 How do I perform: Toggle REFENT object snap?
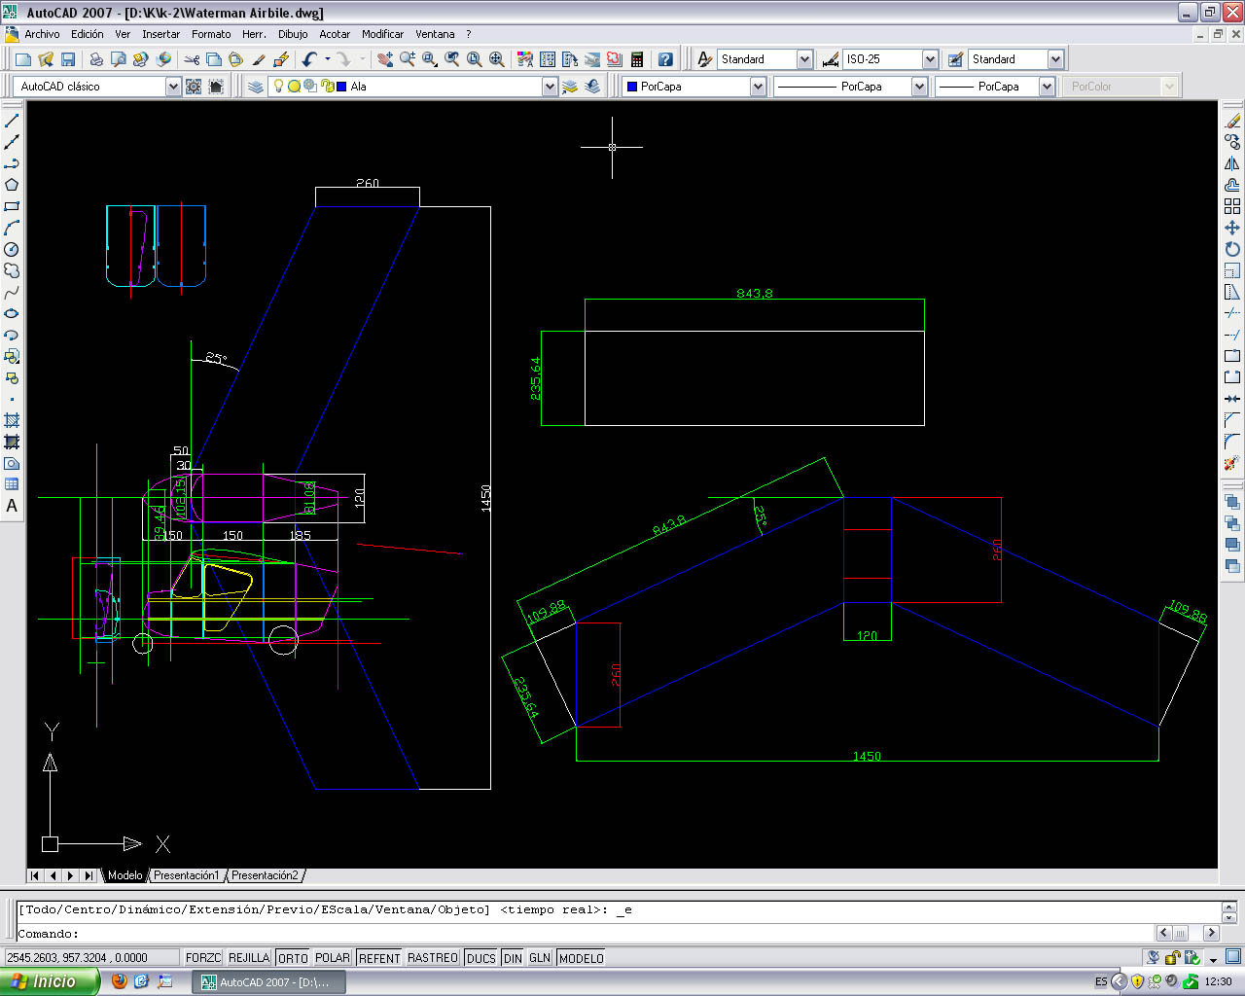(x=378, y=958)
